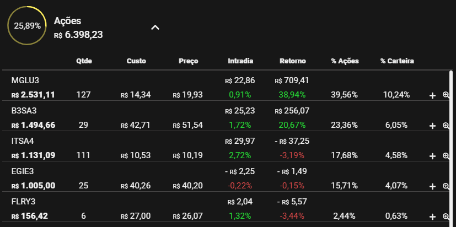
Task: Click the Intradia column header
Action: coord(240,61)
